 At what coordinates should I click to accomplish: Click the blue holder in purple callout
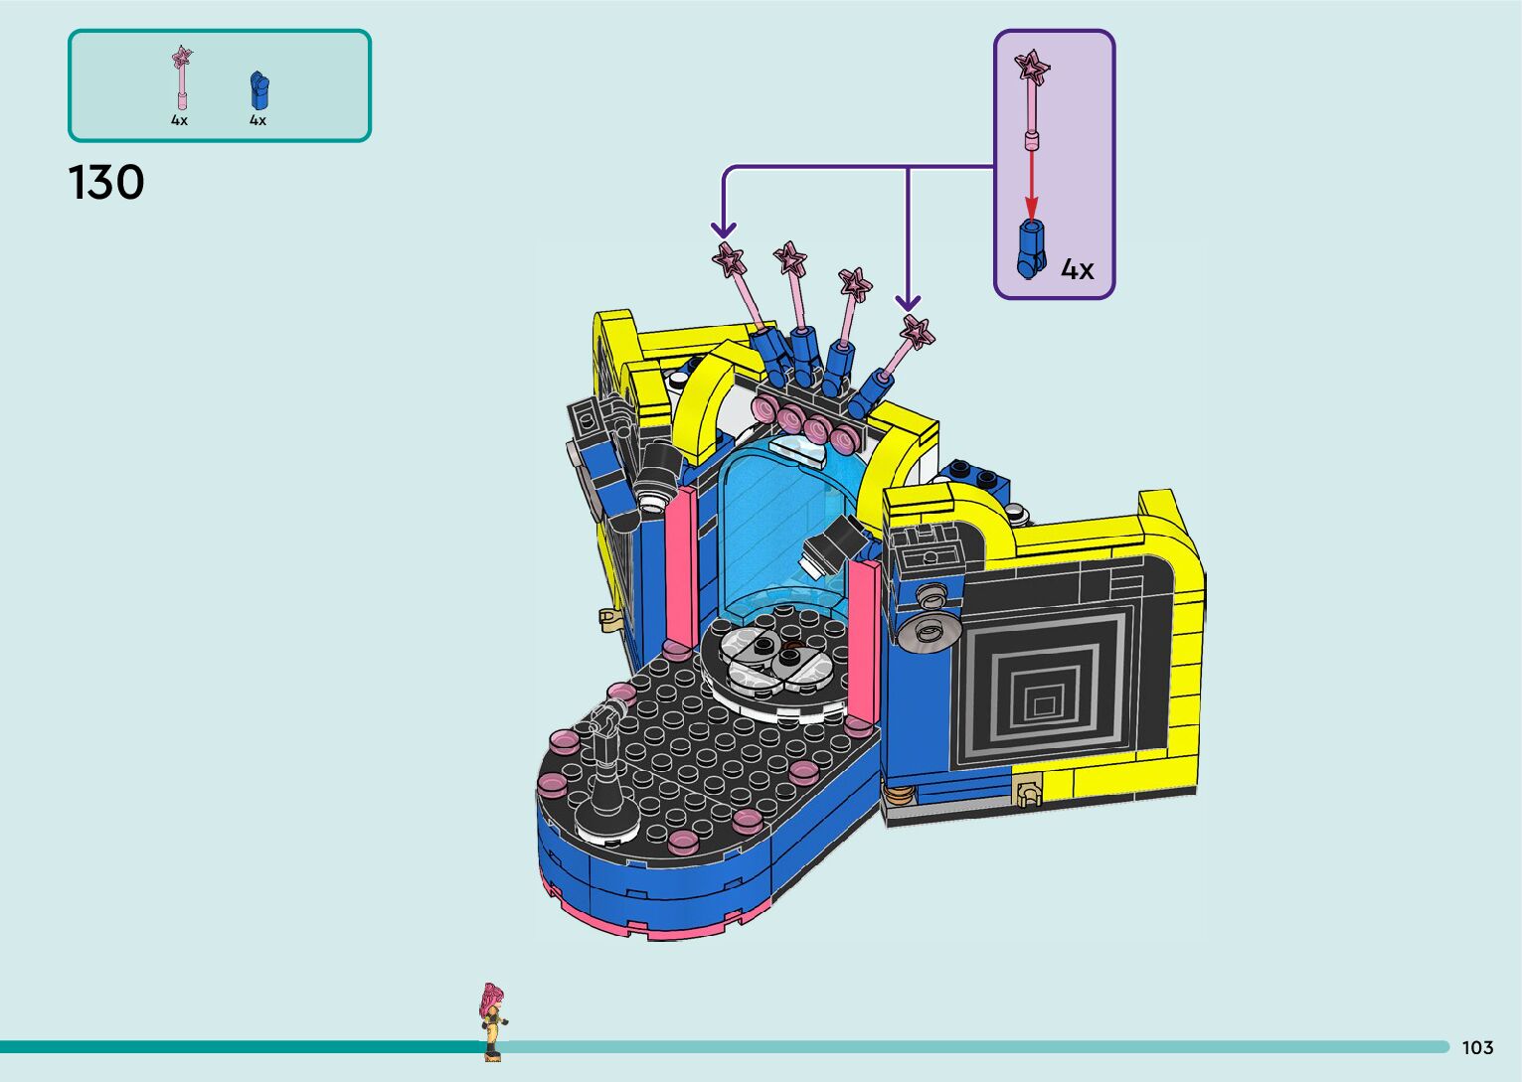(1032, 250)
